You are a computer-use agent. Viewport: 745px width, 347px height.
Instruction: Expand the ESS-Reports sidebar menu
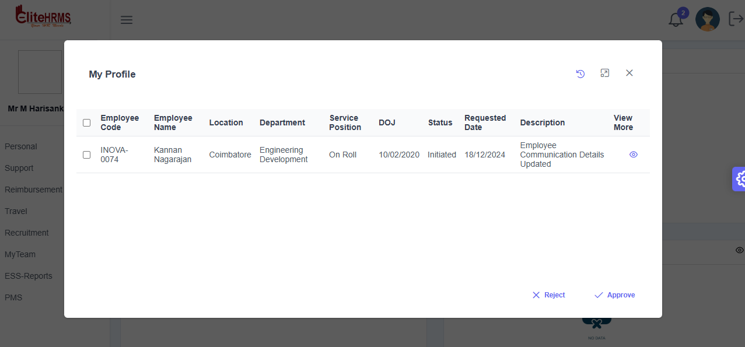pos(29,276)
